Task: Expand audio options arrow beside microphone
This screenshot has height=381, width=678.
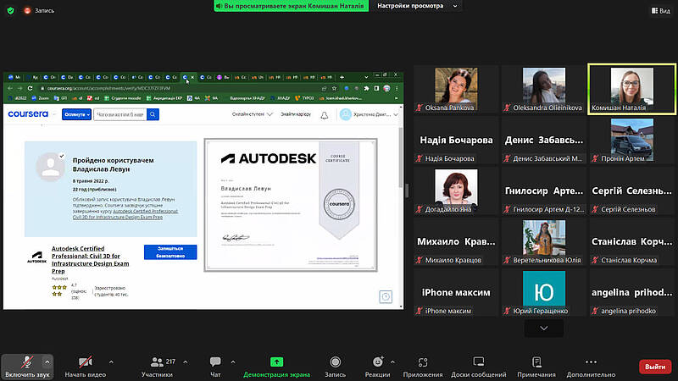Action: 47,362
